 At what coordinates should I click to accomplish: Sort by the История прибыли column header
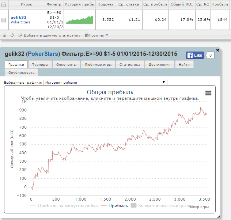pyautogui.click(x=80, y=4)
